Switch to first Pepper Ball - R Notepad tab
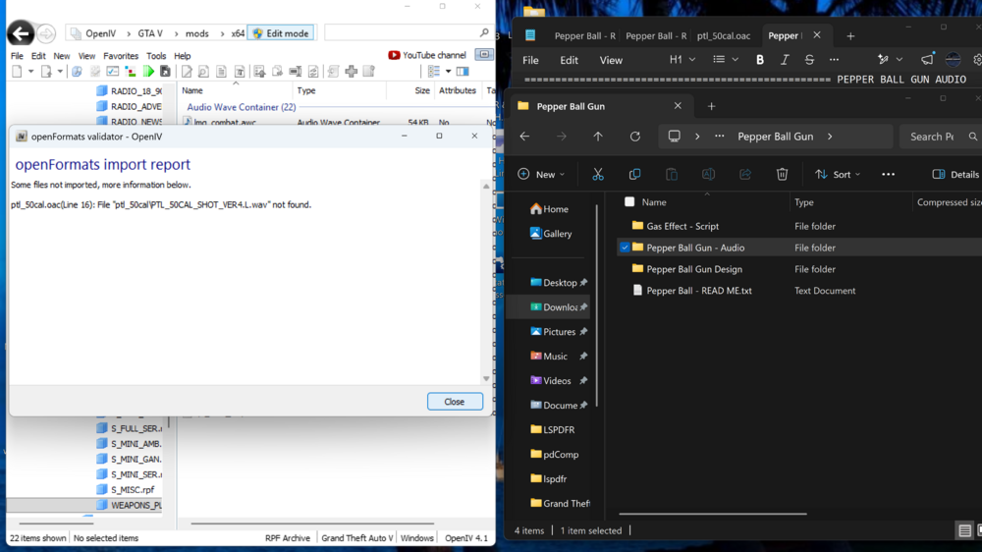The image size is (982, 552). (x=585, y=35)
